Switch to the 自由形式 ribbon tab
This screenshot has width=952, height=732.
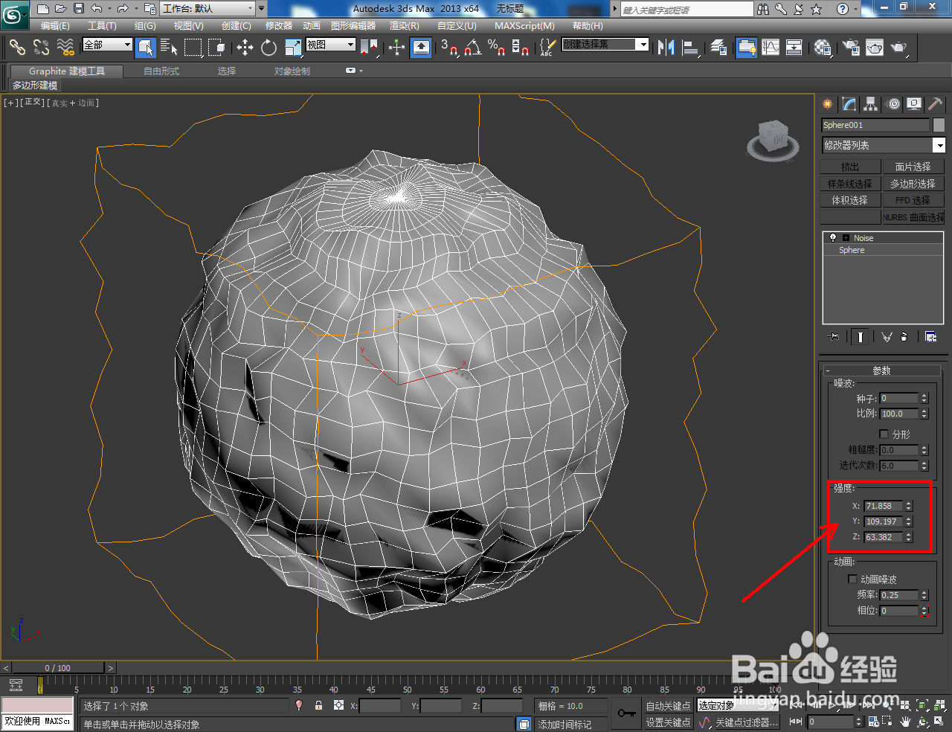(x=161, y=71)
